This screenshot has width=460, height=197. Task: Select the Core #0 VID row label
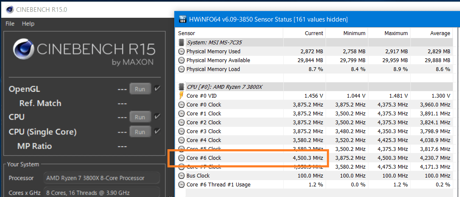tap(201, 96)
